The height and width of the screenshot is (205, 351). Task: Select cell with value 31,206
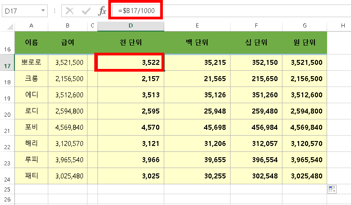click(197, 144)
